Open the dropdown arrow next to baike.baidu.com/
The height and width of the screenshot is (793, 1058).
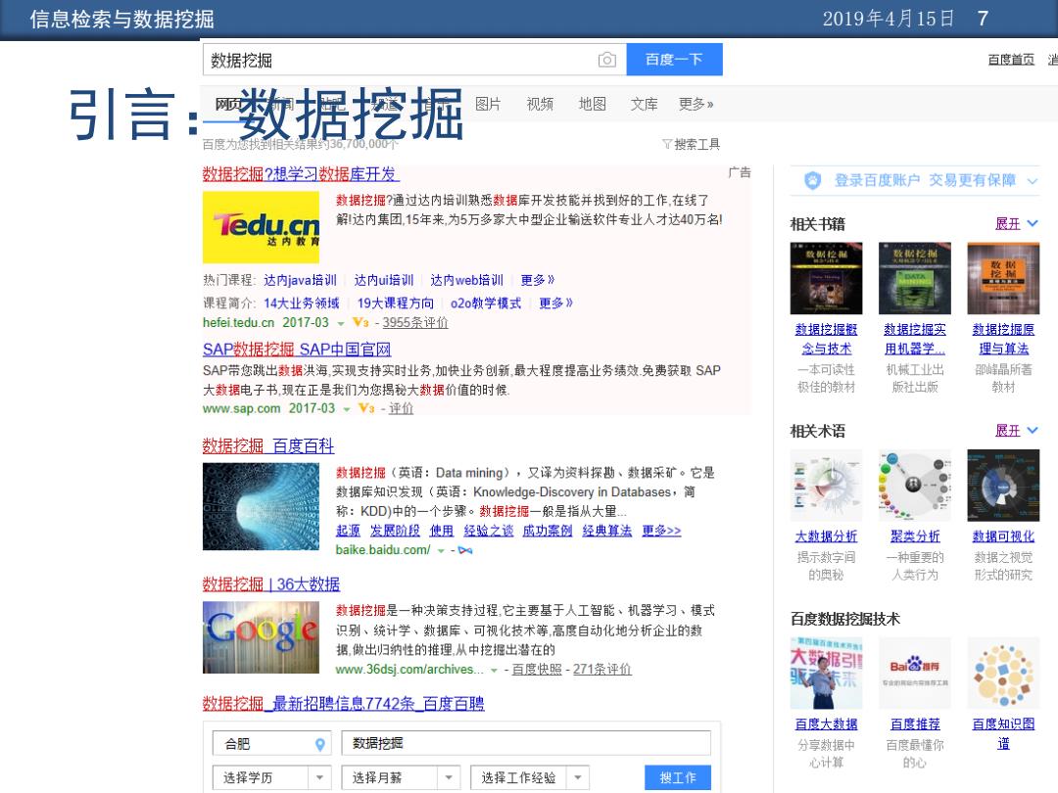(441, 551)
